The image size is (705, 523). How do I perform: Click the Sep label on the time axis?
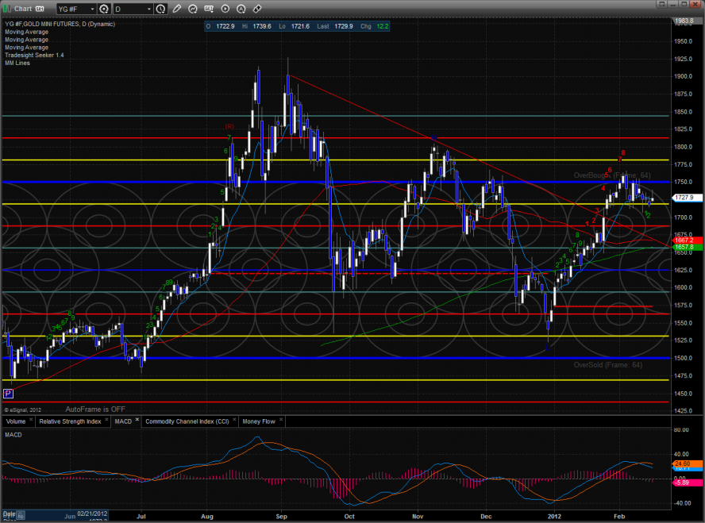pos(282,517)
